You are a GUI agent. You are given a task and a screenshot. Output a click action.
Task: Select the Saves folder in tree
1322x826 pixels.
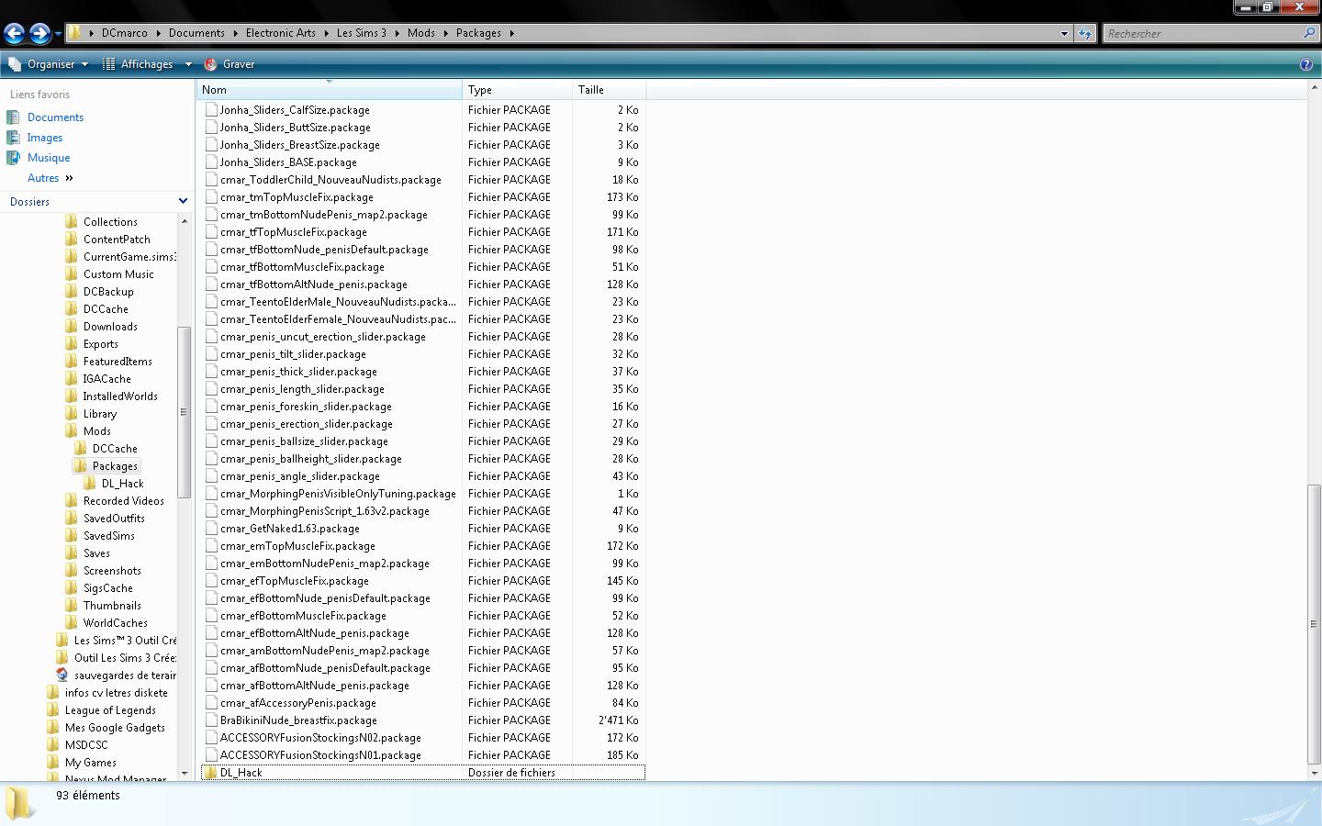point(96,553)
